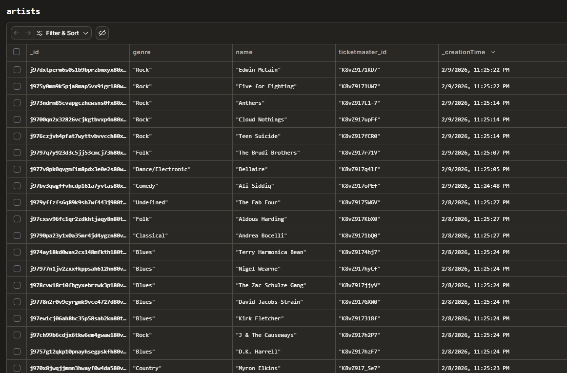Click the "Aldous Harding" name cell
This screenshot has height=373, width=567.
click(284, 219)
